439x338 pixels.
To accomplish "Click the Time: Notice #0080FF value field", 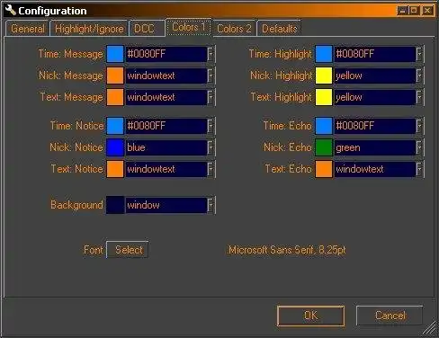I will click(166, 126).
